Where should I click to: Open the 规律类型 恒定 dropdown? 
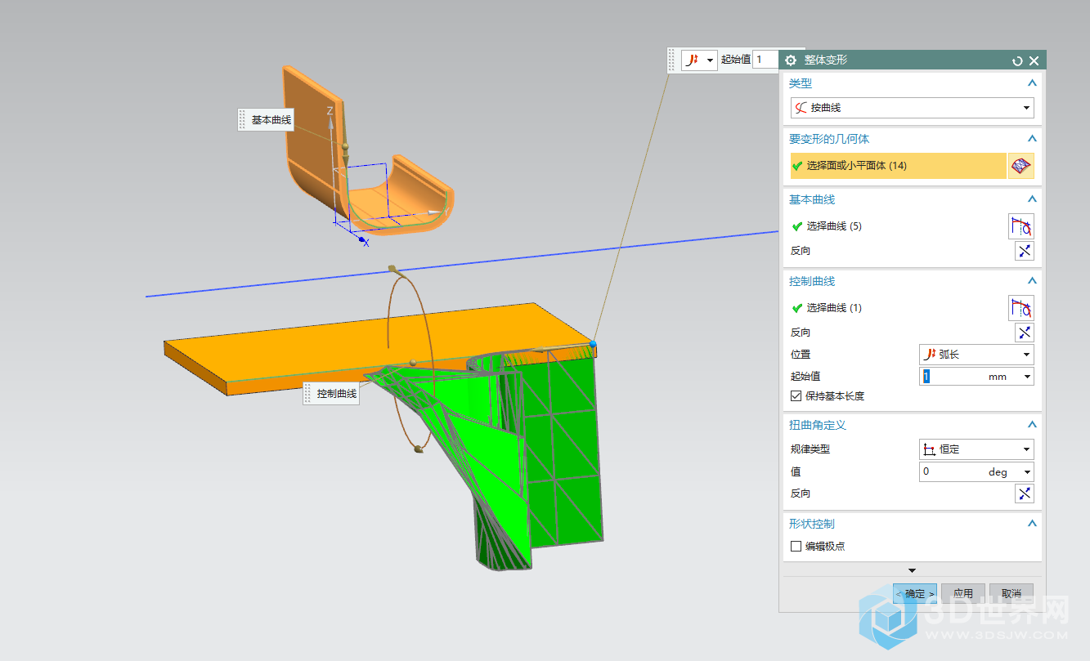coord(976,449)
